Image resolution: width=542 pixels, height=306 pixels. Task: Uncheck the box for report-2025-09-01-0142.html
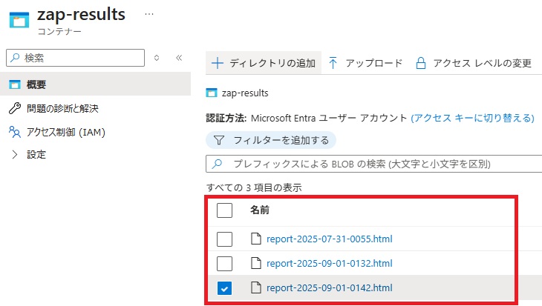coord(224,288)
